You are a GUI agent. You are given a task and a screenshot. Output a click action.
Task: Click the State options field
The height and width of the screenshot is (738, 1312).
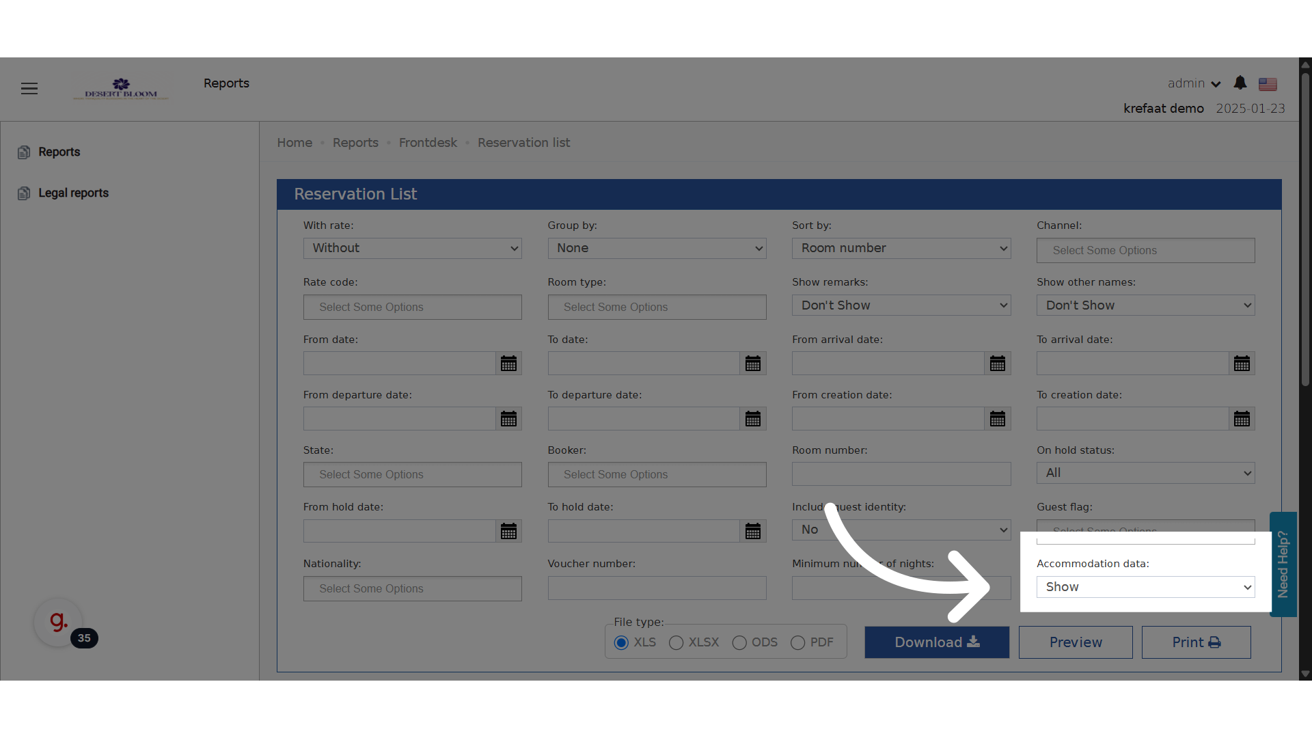(413, 475)
